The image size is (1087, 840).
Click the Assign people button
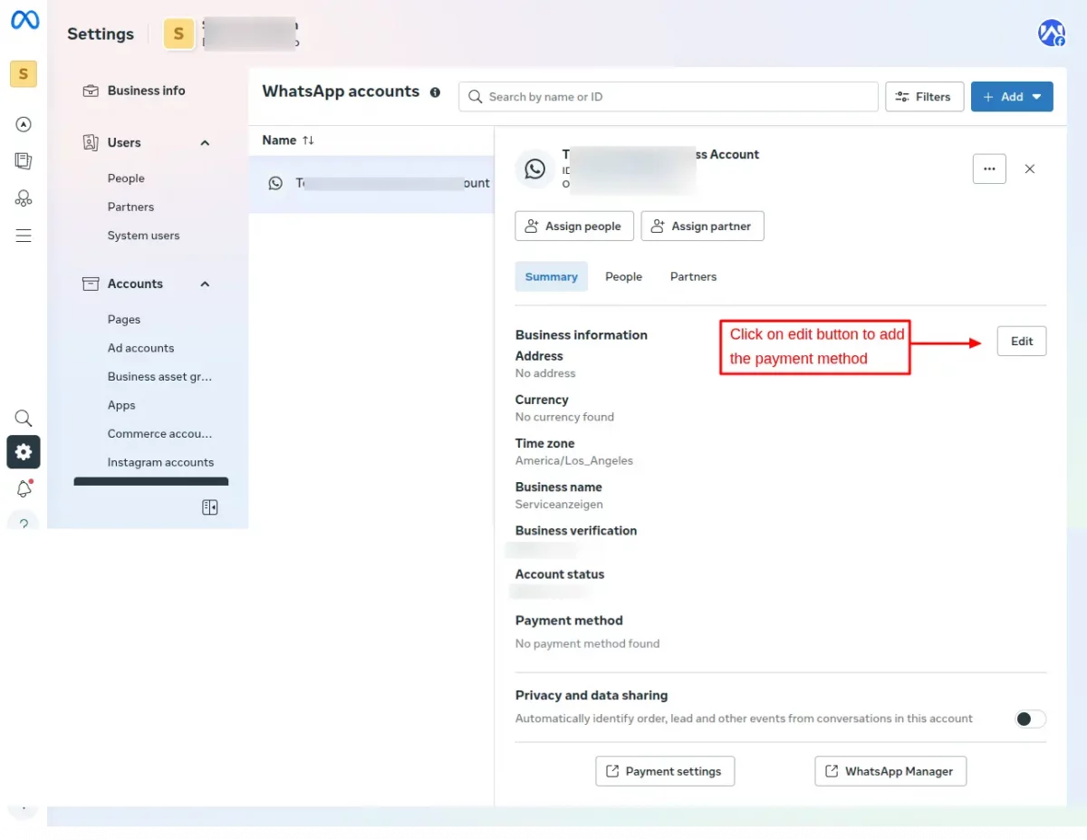tap(573, 226)
